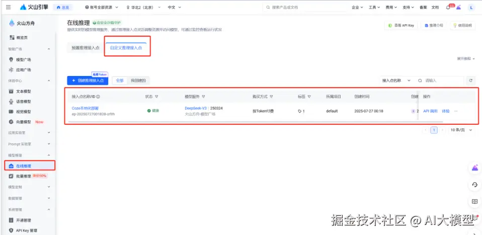Open the 工具 menu
The image size is (482, 235).
(x=374, y=8)
